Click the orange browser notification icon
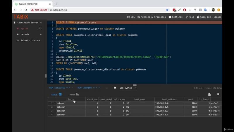Viewport: 234px width, 132px height. click(x=218, y=10)
